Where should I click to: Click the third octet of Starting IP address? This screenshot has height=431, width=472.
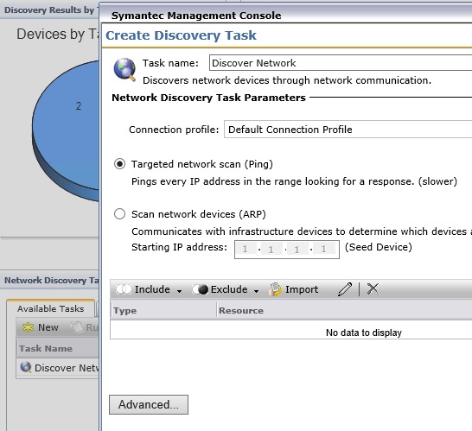click(x=297, y=249)
